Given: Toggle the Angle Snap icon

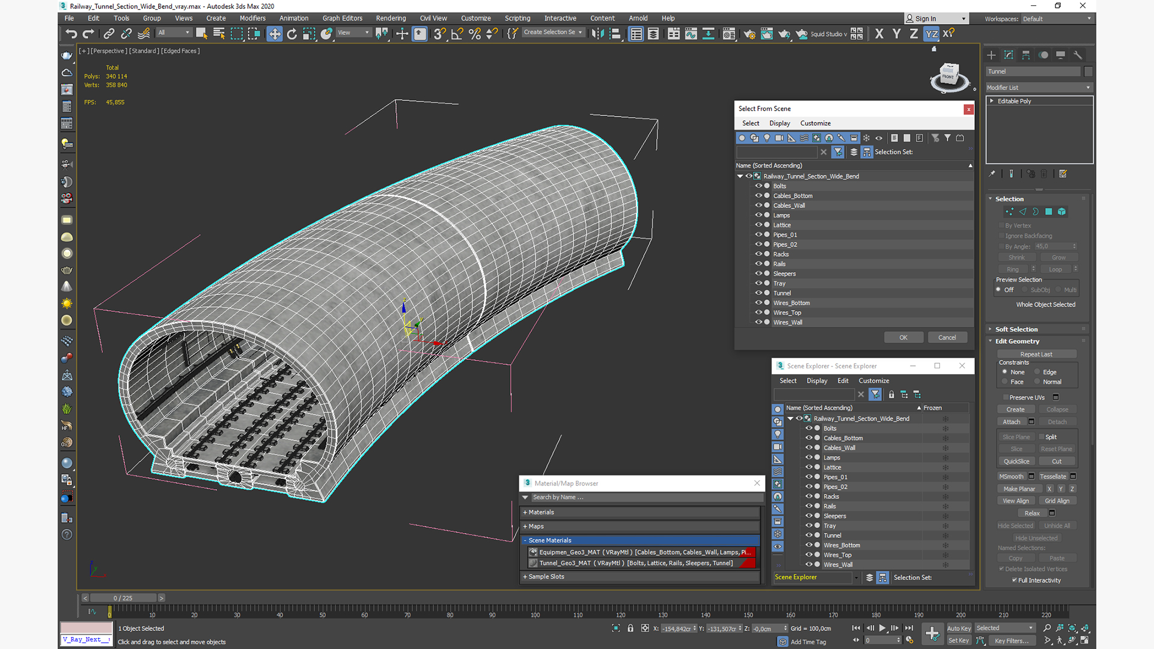Looking at the screenshot, I should click(x=457, y=34).
